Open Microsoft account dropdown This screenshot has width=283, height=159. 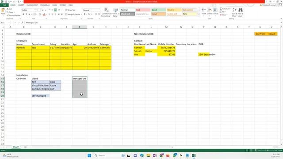269,5
